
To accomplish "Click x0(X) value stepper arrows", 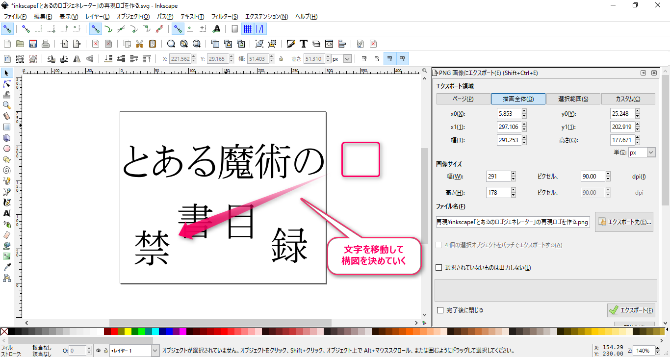I will [524, 113].
